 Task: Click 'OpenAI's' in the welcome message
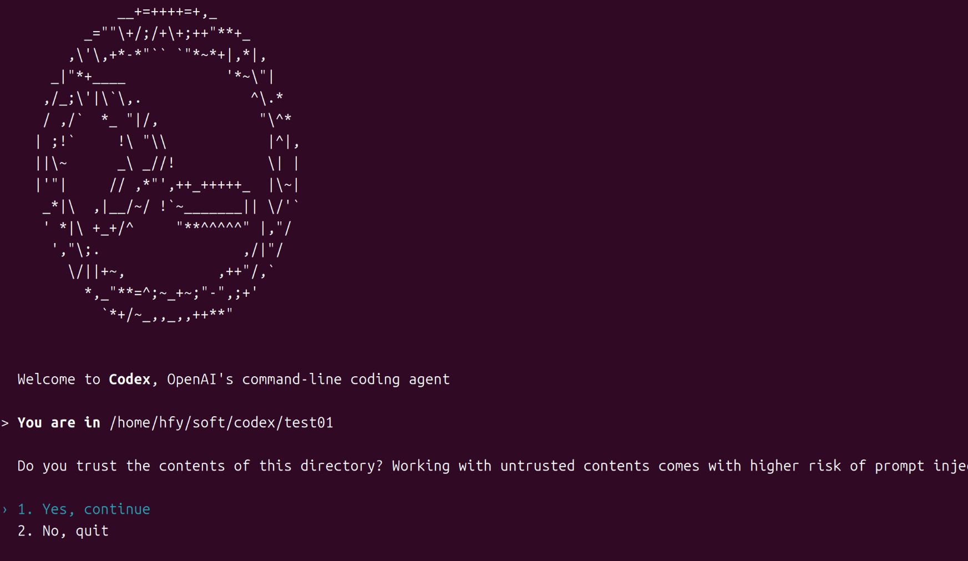200,379
